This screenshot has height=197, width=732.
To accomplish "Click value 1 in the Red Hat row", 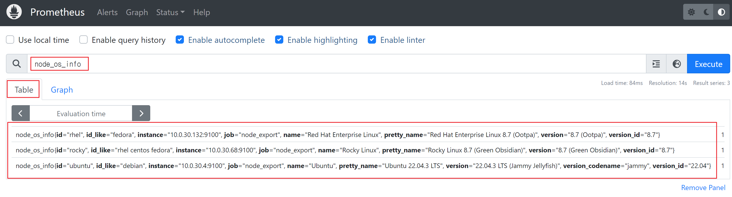I will click(x=722, y=135).
